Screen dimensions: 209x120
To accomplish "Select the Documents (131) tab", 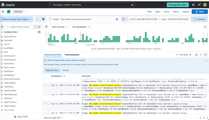I will [53, 55].
